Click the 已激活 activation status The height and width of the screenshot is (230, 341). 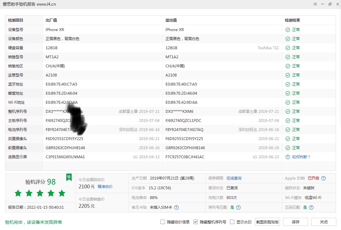point(232,188)
